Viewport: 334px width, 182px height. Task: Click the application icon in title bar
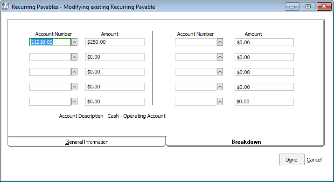click(6, 7)
